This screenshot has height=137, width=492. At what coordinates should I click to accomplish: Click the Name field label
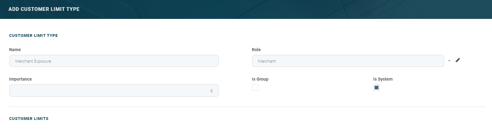[x=15, y=50]
